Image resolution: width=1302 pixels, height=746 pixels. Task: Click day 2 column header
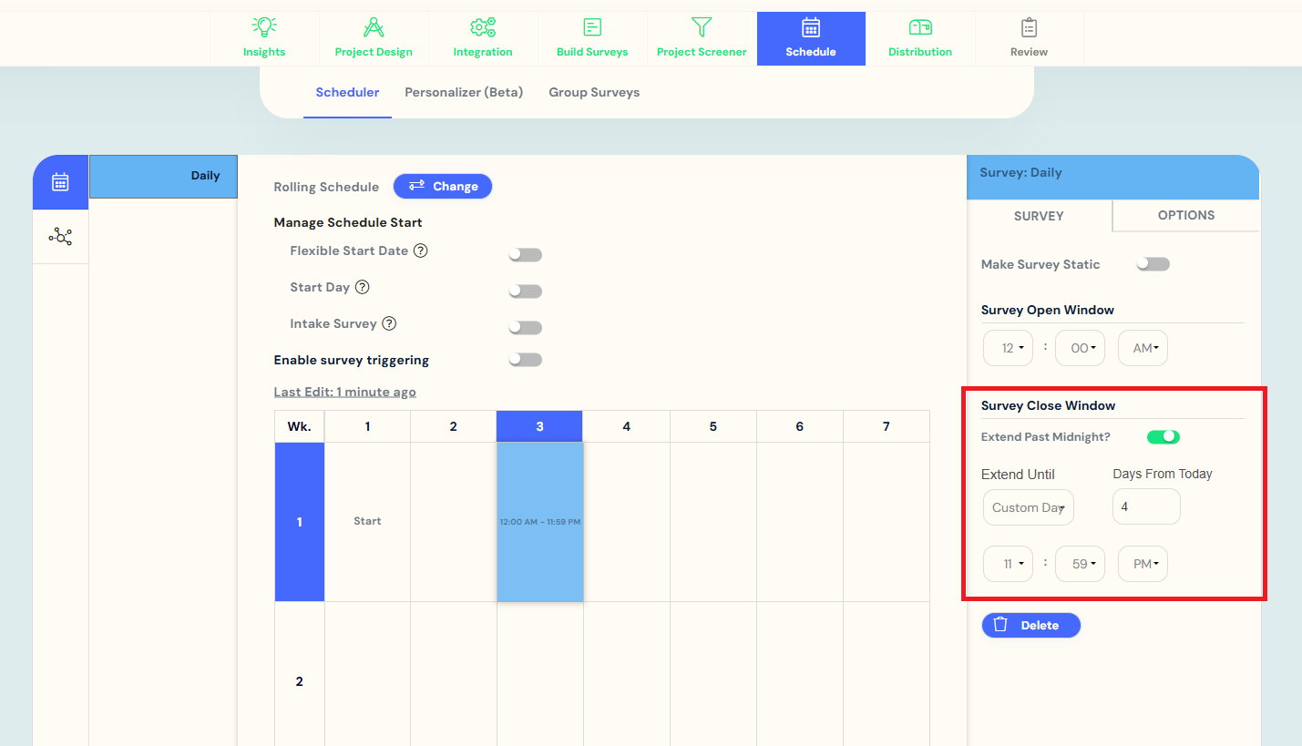[x=453, y=426]
